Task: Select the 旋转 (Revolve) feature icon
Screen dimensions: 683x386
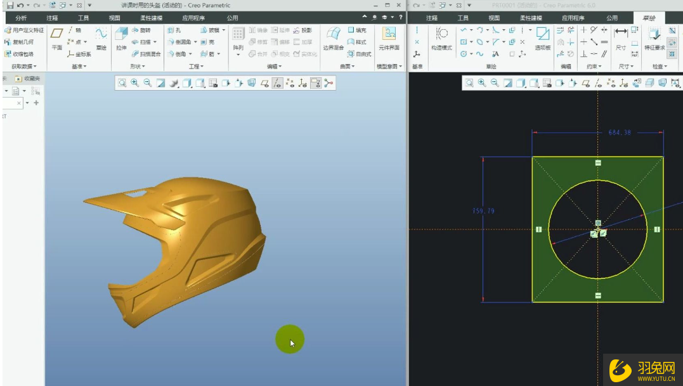Action: pos(135,30)
